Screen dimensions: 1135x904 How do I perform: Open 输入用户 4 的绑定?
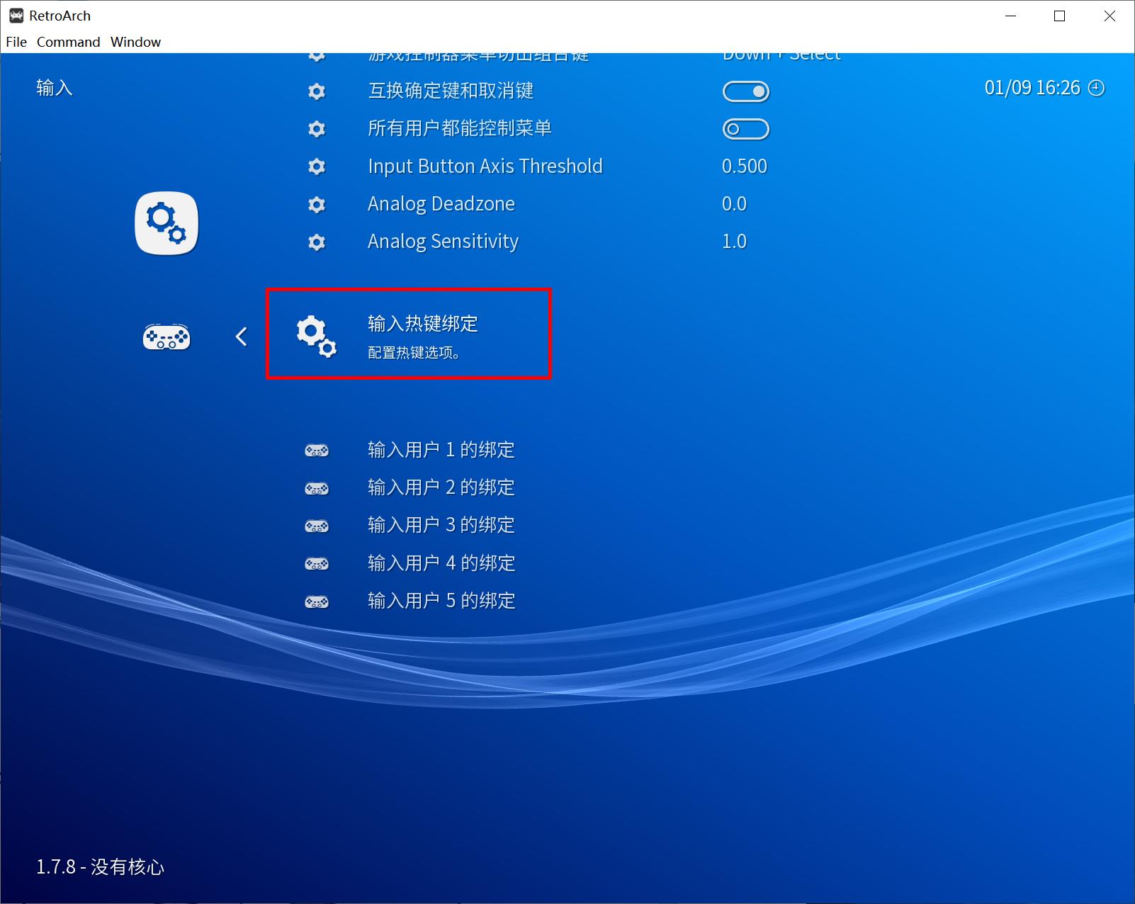441,563
